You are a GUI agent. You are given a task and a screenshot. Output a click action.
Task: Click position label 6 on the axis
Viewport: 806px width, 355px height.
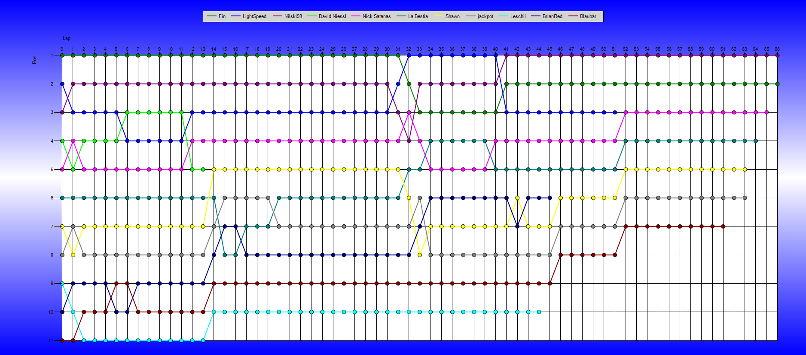click(x=52, y=198)
